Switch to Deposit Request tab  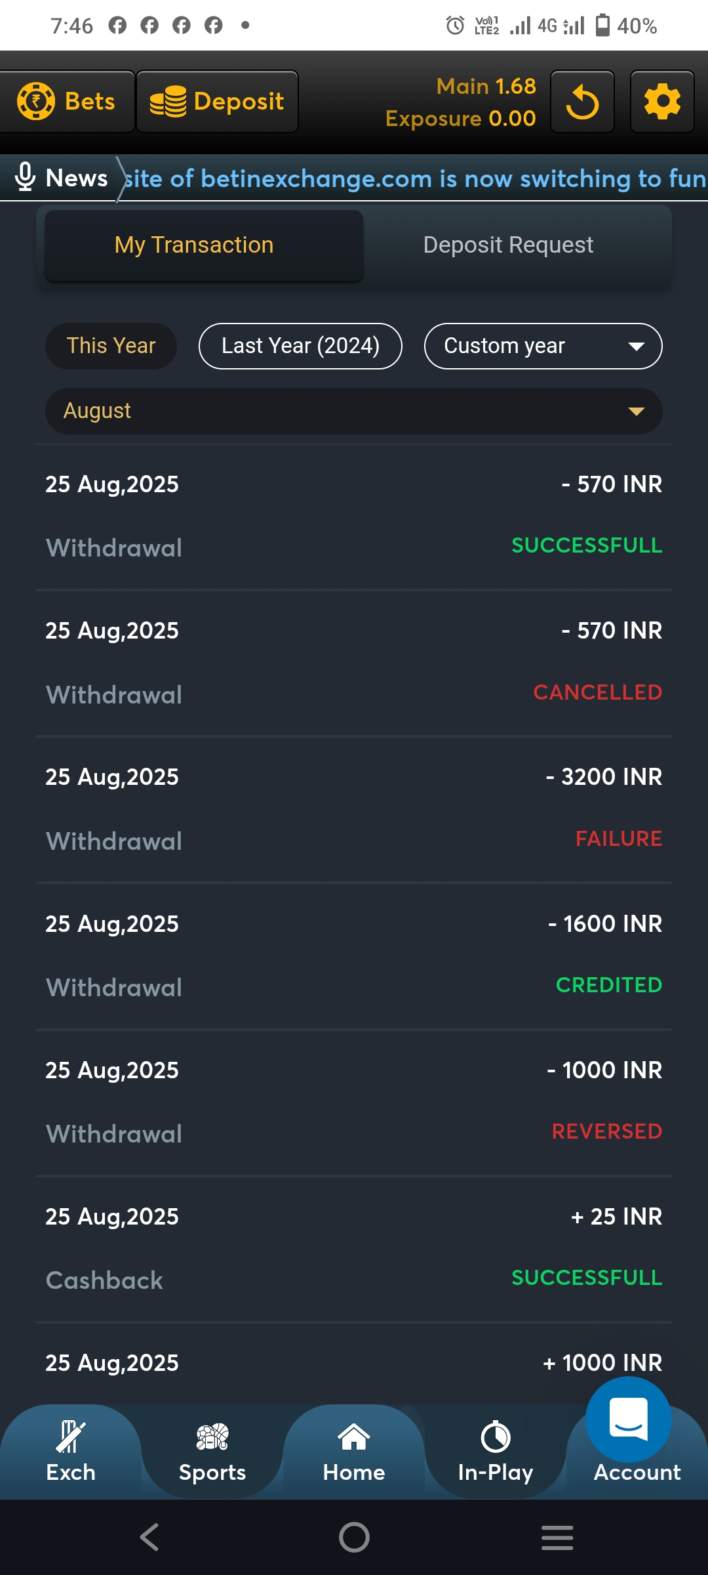[x=508, y=245]
